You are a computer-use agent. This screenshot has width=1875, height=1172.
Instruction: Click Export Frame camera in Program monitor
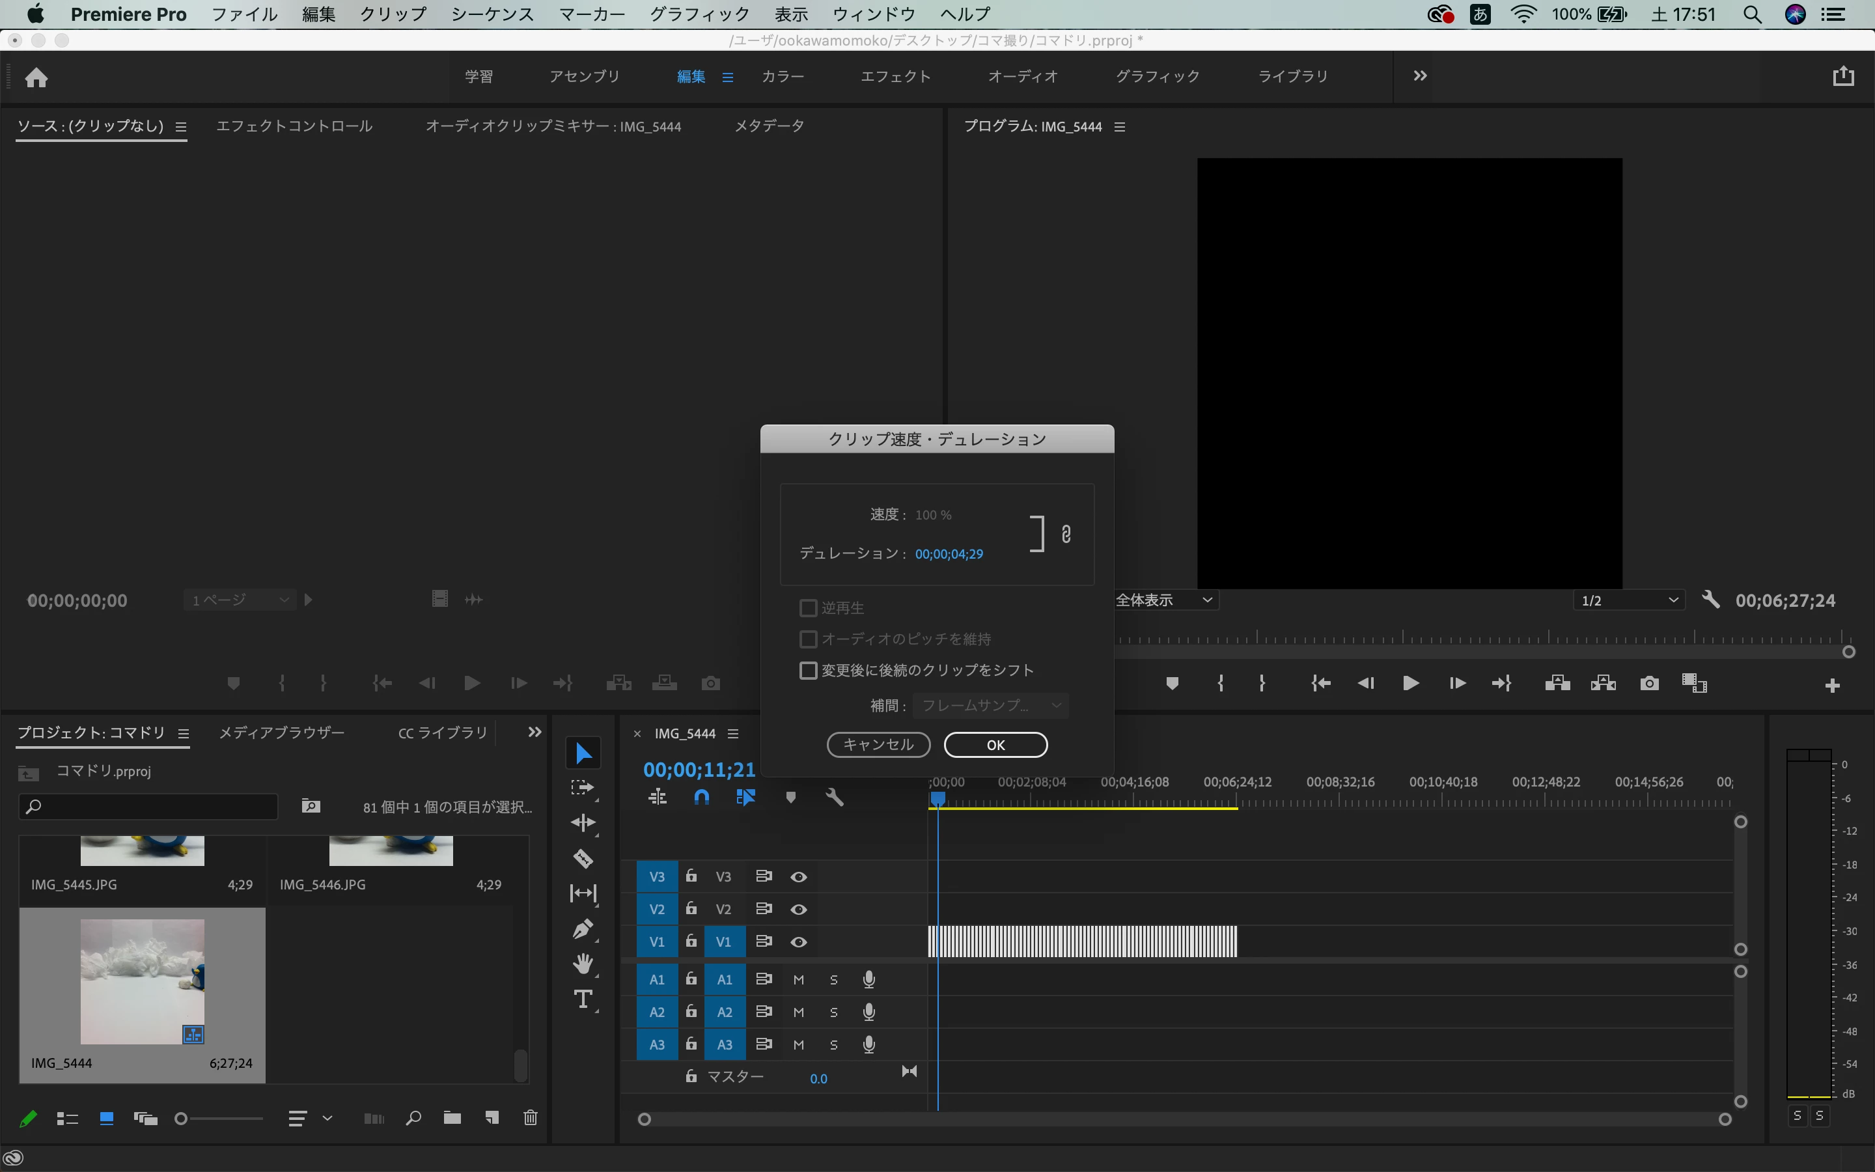click(1648, 683)
